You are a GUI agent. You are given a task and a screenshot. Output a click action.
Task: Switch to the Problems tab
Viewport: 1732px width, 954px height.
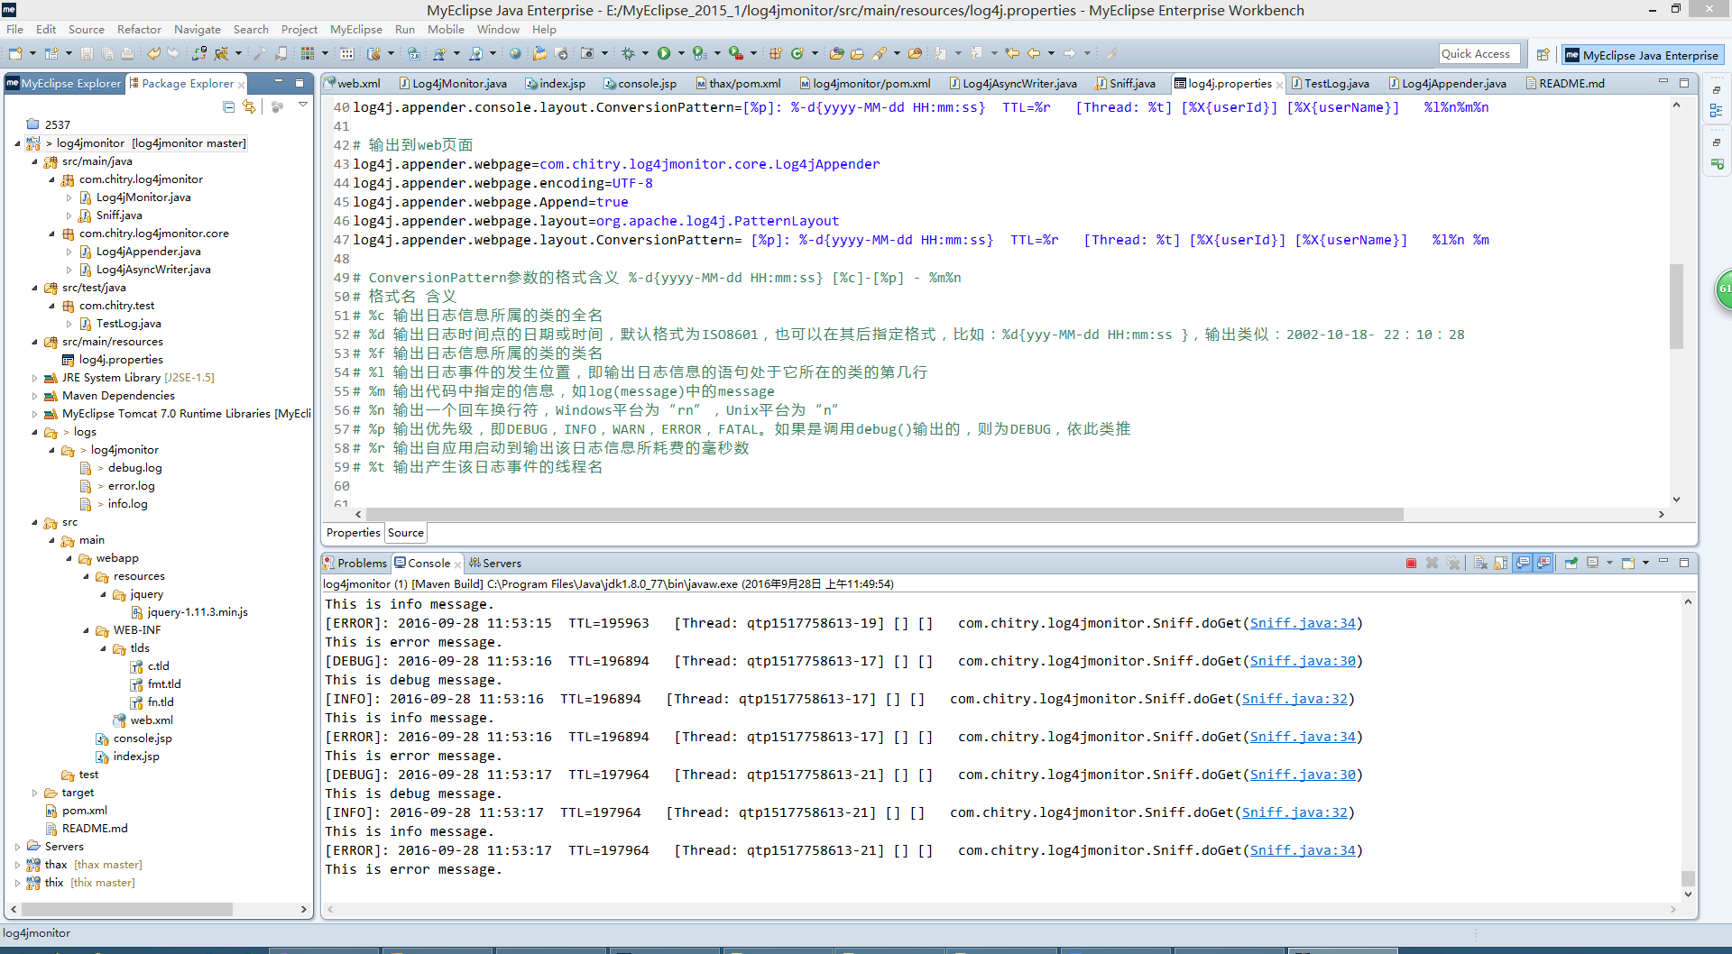[x=355, y=563]
